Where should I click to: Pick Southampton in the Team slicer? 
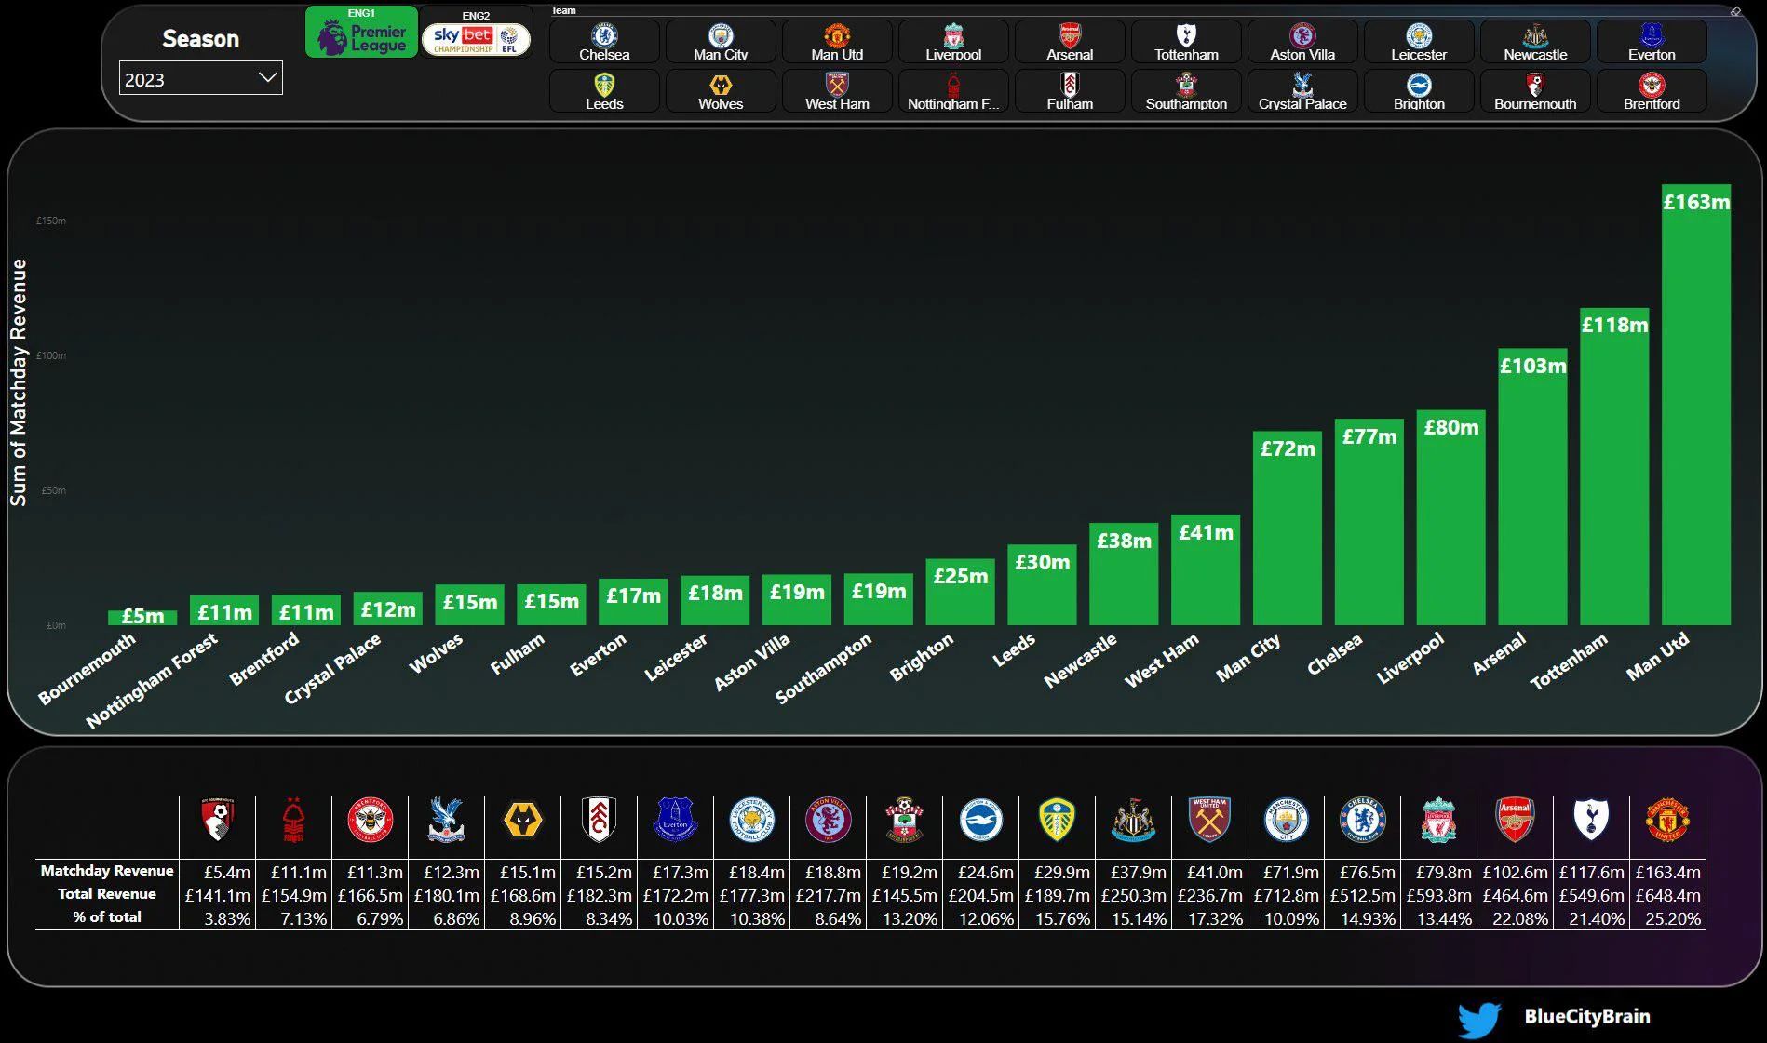click(x=1186, y=91)
